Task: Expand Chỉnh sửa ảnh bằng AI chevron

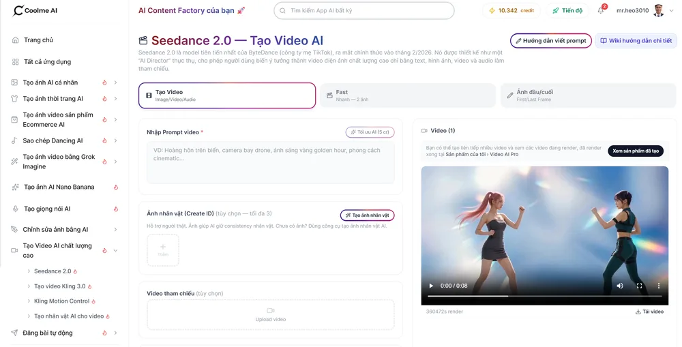Action: [x=115, y=229]
